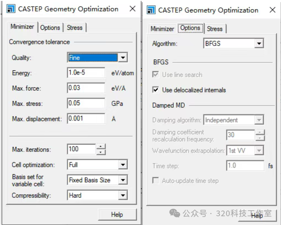Close the left CASTEP Geometry Optimization dialog
Screen dimensions: 281x225
(133, 8)
